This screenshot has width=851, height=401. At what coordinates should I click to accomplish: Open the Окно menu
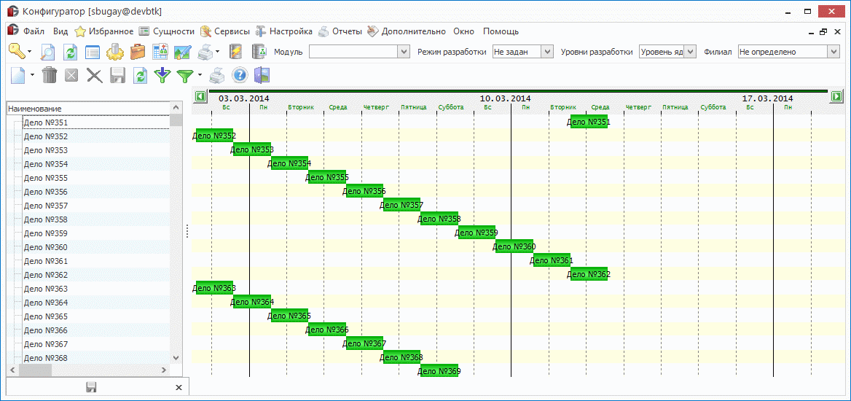coord(463,31)
